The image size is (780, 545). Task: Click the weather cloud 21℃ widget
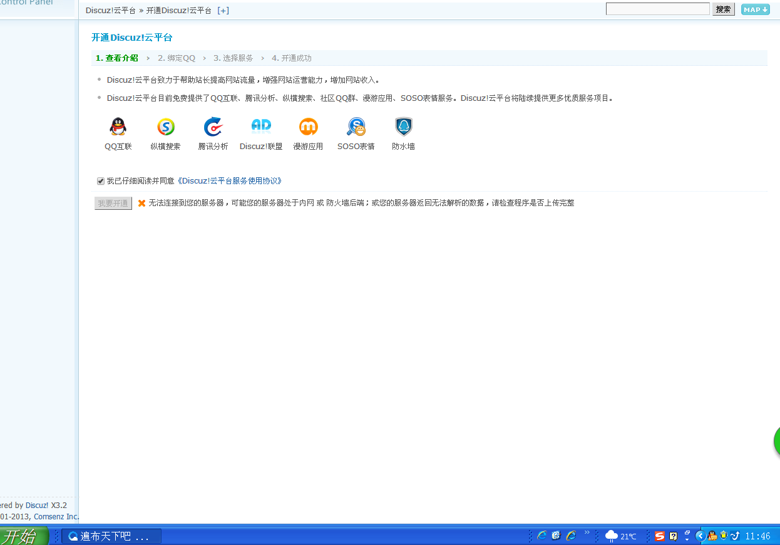(x=621, y=536)
